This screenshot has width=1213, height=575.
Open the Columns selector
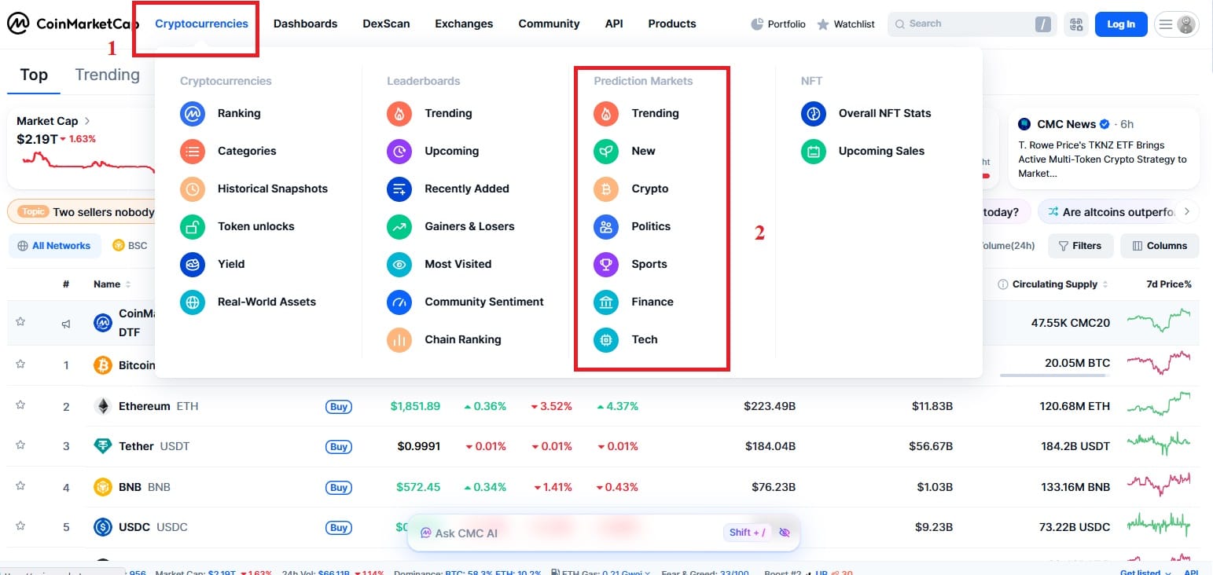coord(1160,246)
